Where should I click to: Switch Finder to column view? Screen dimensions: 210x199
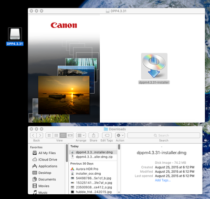63,135
